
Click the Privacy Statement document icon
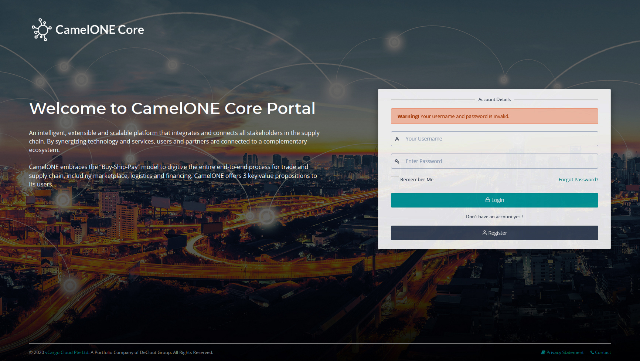coord(543,352)
